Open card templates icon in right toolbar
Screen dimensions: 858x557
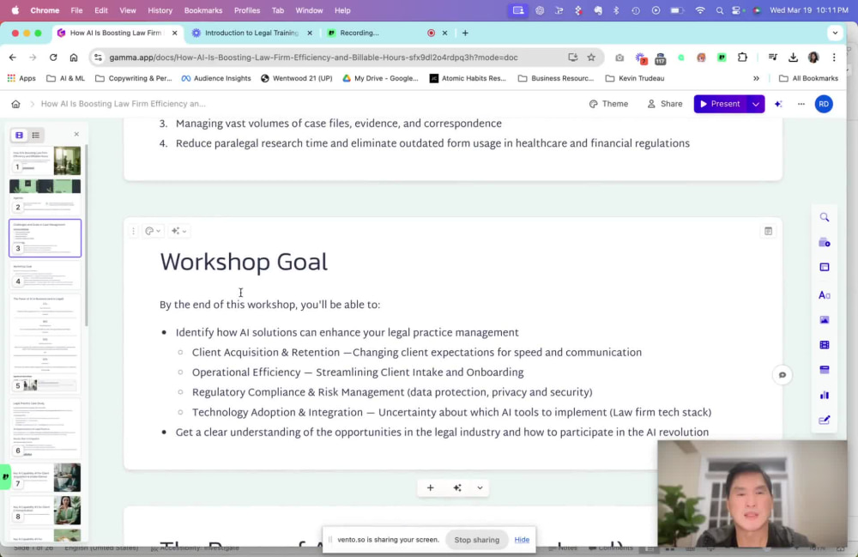tap(824, 242)
